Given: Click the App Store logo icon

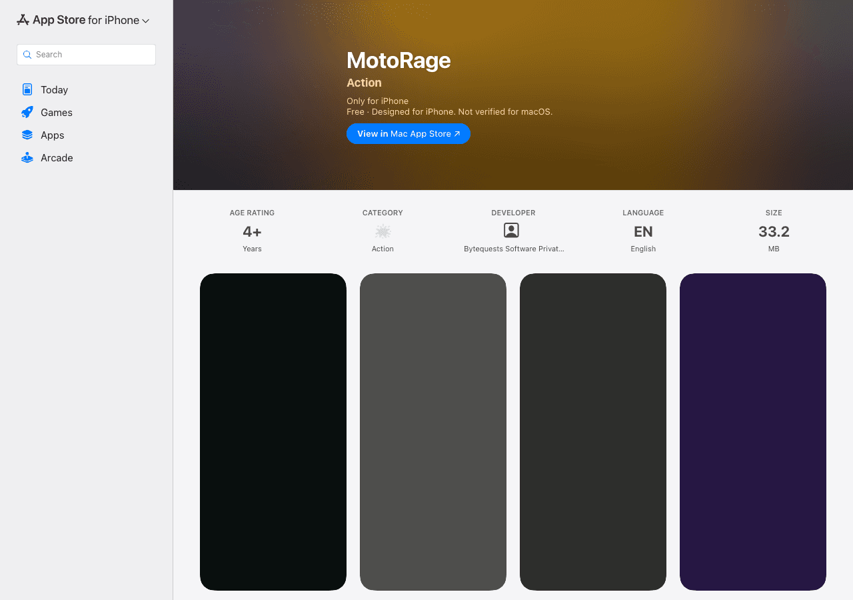Looking at the screenshot, I should pyautogui.click(x=23, y=20).
